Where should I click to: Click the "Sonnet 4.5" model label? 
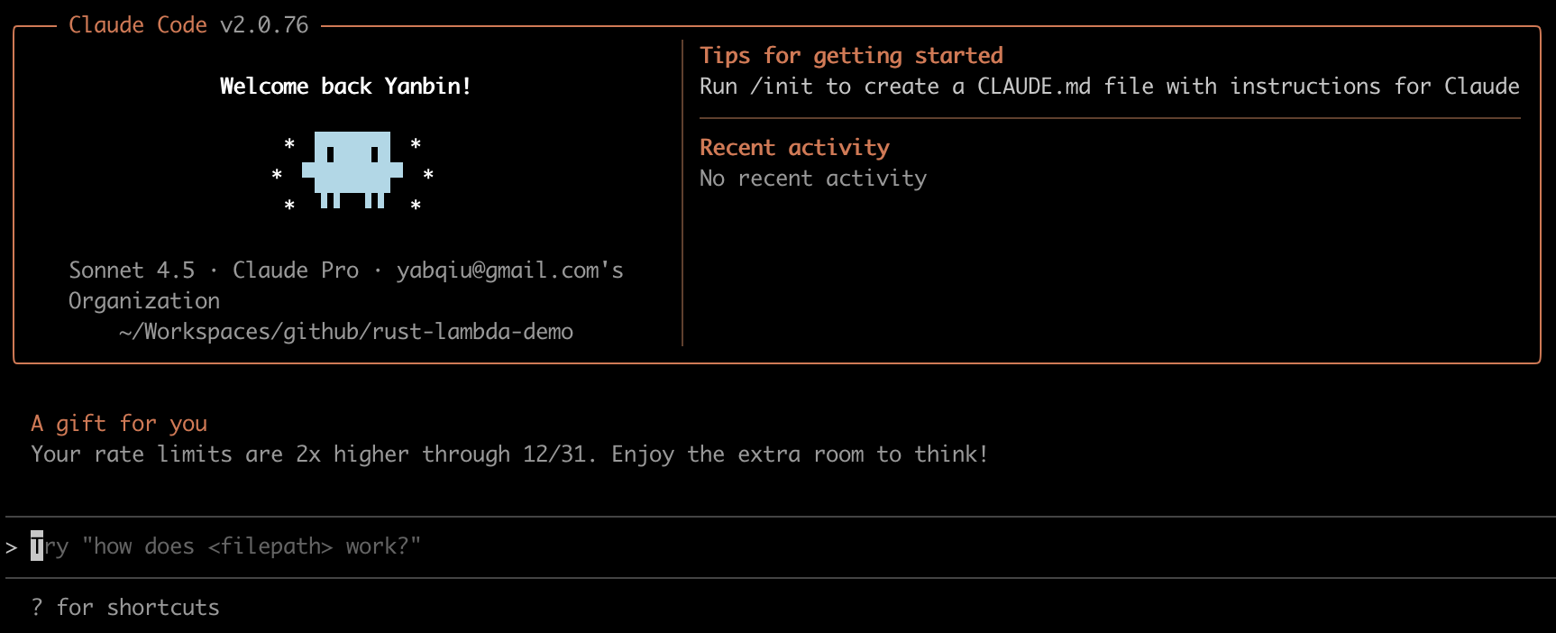click(132, 271)
